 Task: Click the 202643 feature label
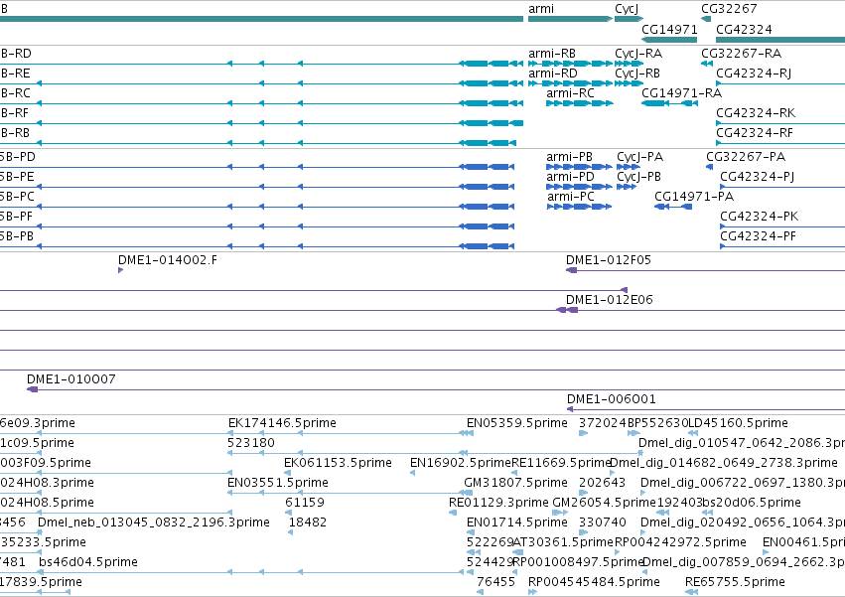[603, 483]
